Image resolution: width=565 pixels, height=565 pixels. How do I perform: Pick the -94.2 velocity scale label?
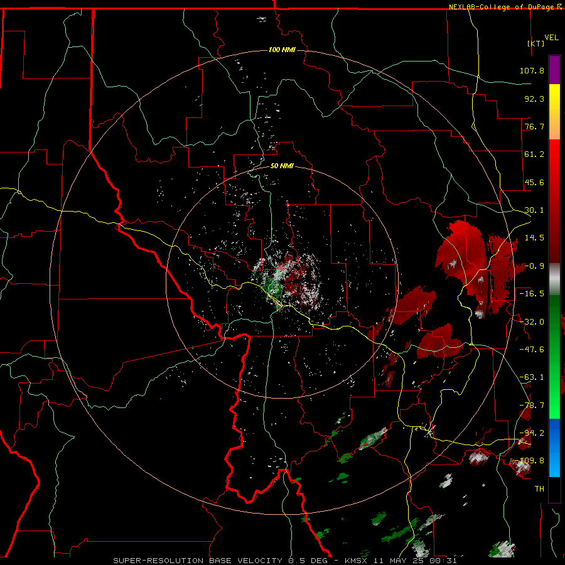click(x=532, y=433)
